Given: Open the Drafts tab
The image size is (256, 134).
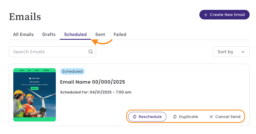Looking at the screenshot, I should [49, 34].
